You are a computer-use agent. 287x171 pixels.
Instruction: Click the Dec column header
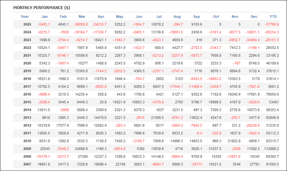click(x=254, y=17)
